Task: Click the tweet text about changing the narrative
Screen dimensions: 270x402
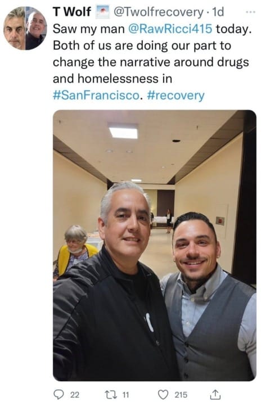Action: coord(152,62)
